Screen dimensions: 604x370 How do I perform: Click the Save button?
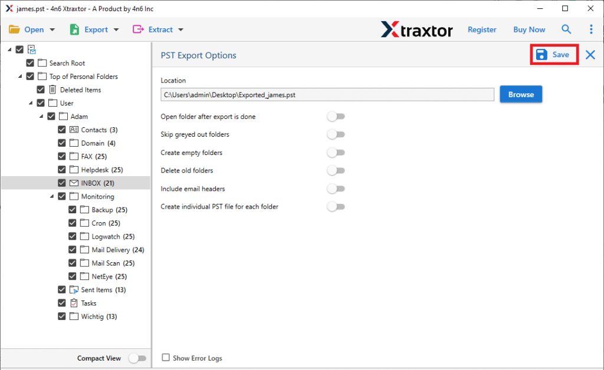(553, 54)
